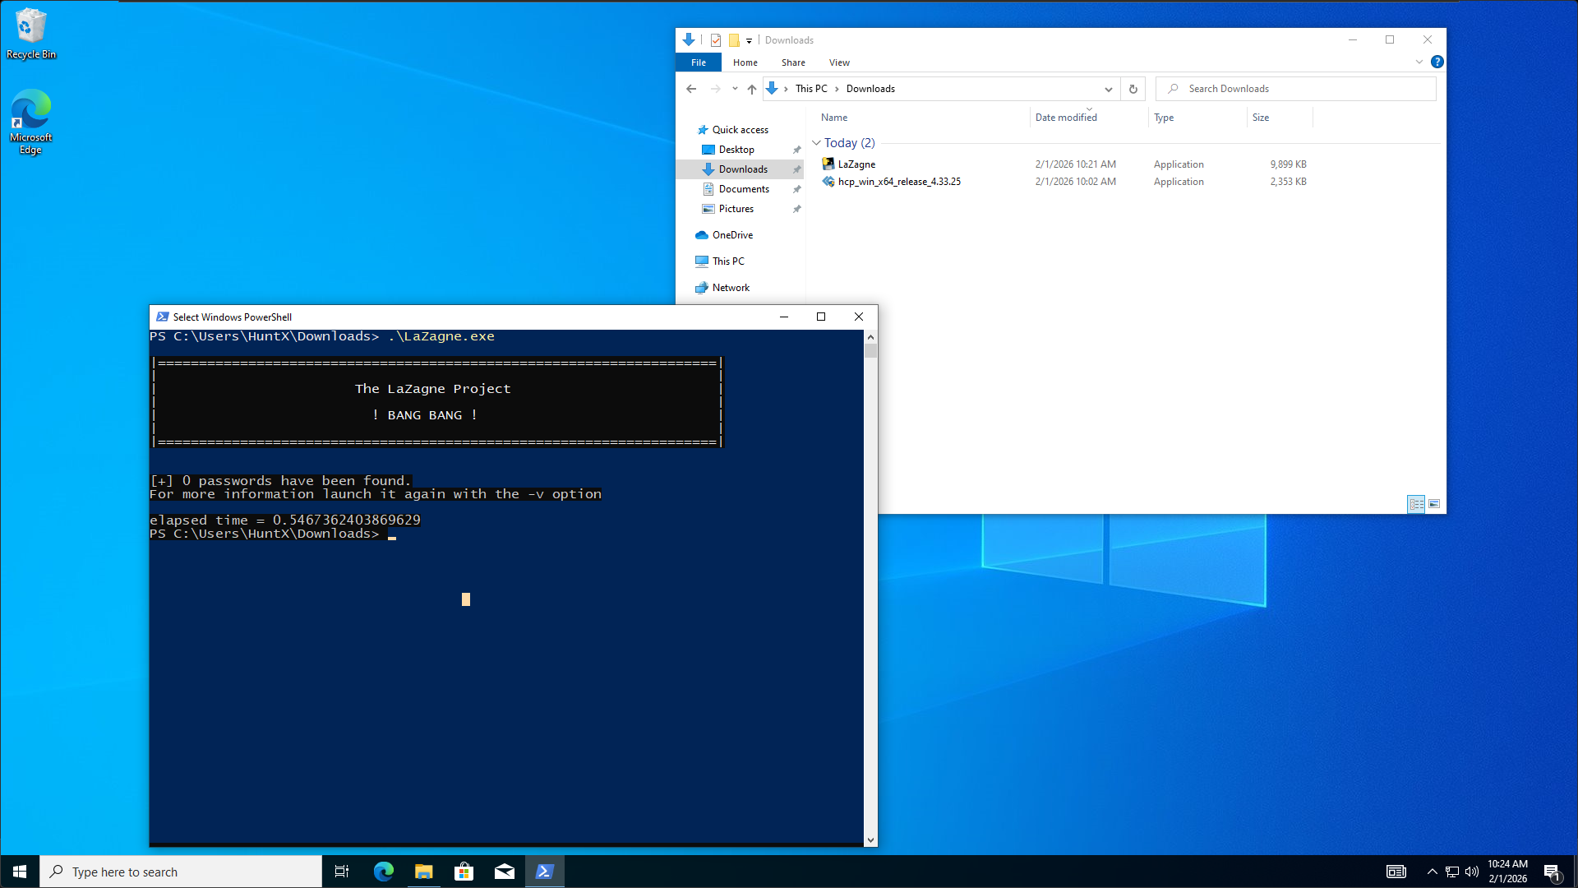The width and height of the screenshot is (1578, 888).
Task: Click the taskbar search box
Action: pyautogui.click(x=181, y=872)
